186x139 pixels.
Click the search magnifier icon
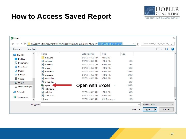(172, 44)
